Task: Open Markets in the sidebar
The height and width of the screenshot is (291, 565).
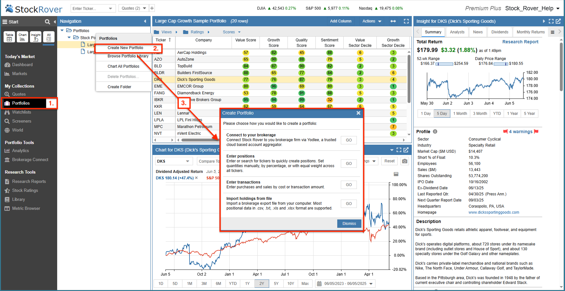Action: (19, 73)
